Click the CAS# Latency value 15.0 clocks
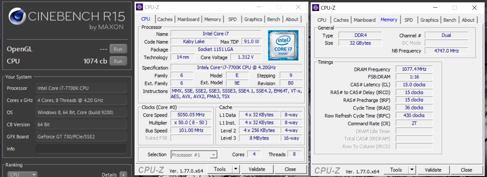 point(414,85)
